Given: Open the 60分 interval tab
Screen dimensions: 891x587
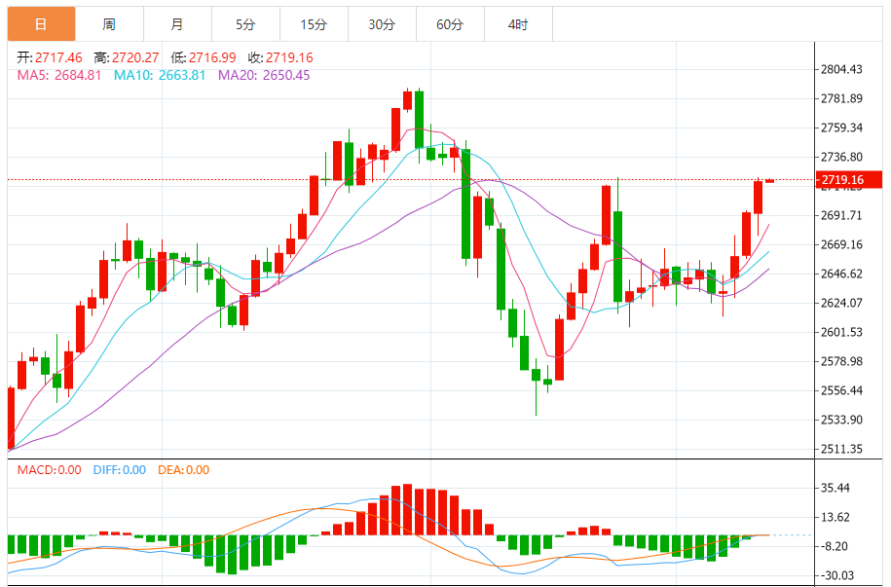Looking at the screenshot, I should [450, 24].
